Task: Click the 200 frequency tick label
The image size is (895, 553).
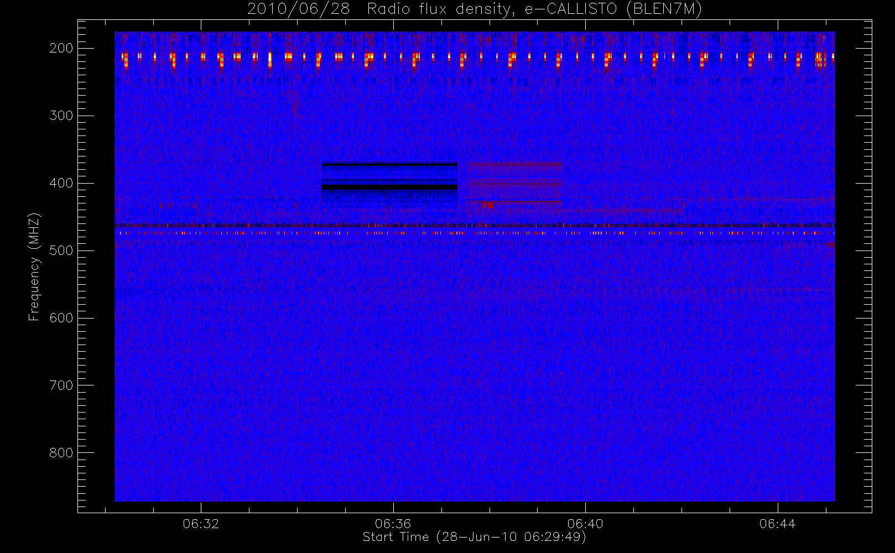Action: coord(61,48)
